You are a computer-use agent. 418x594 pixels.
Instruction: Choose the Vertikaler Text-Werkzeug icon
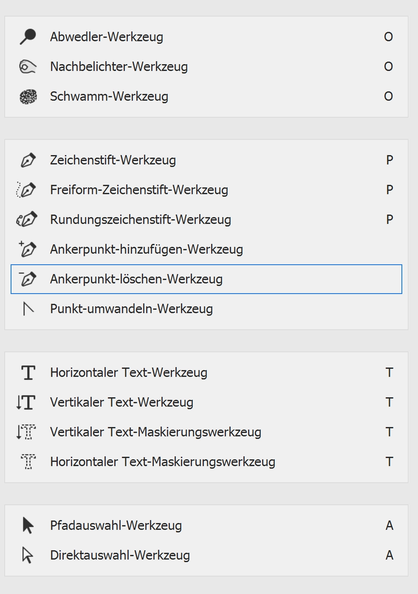[x=26, y=402]
